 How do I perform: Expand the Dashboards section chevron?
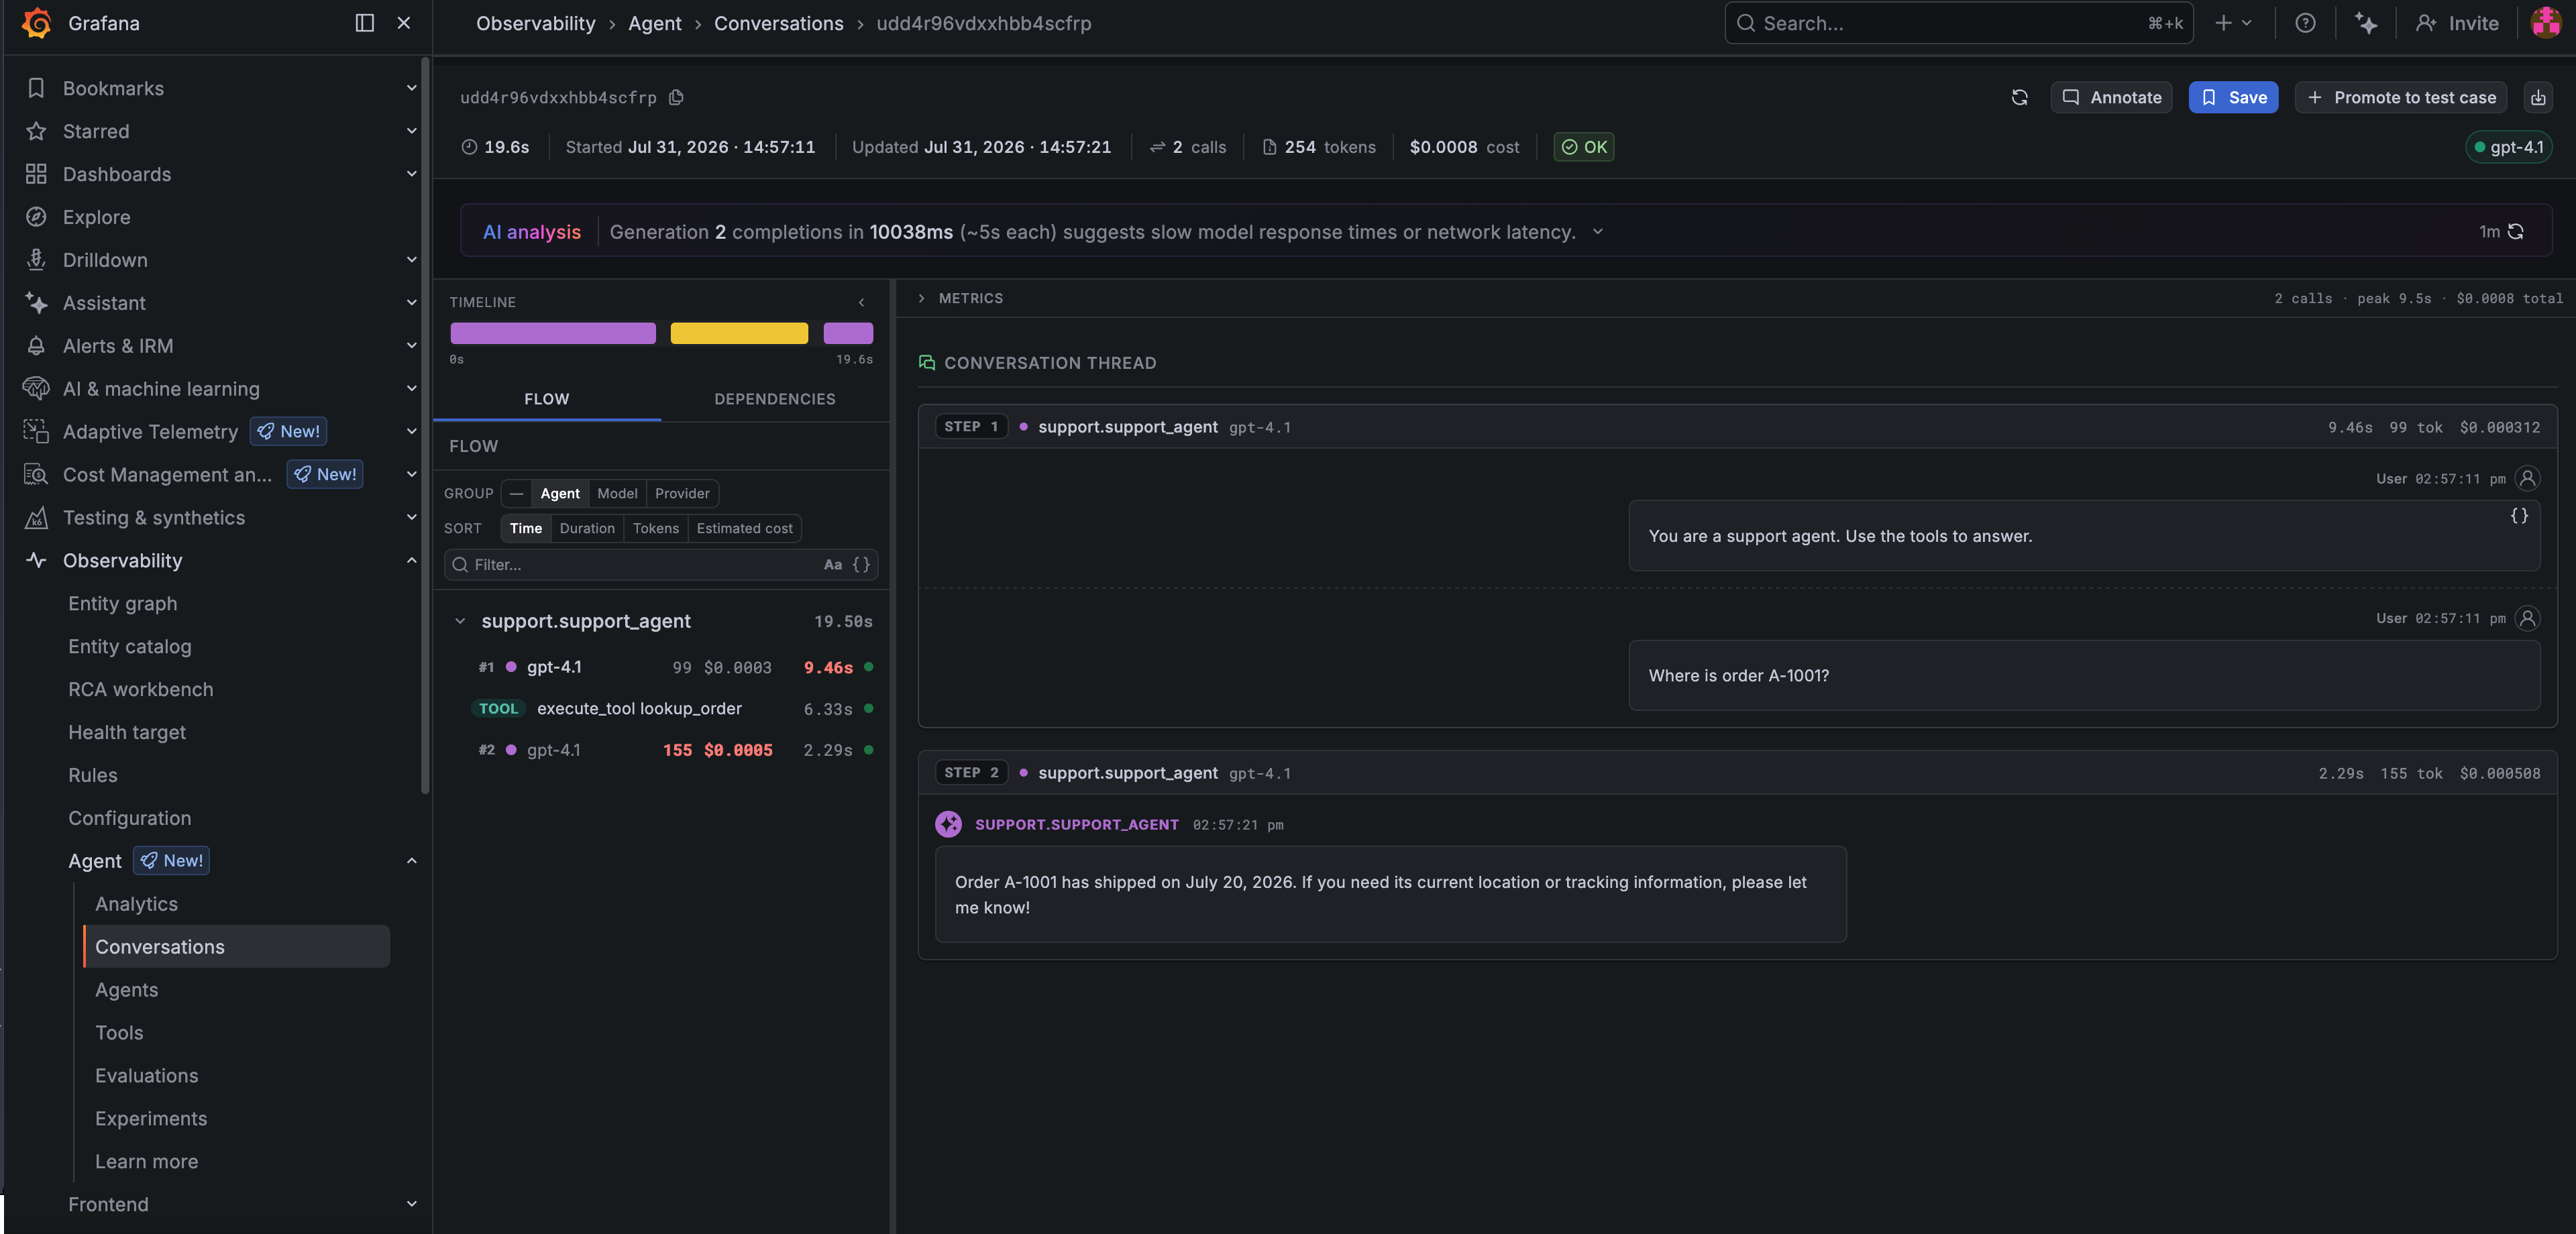(411, 174)
